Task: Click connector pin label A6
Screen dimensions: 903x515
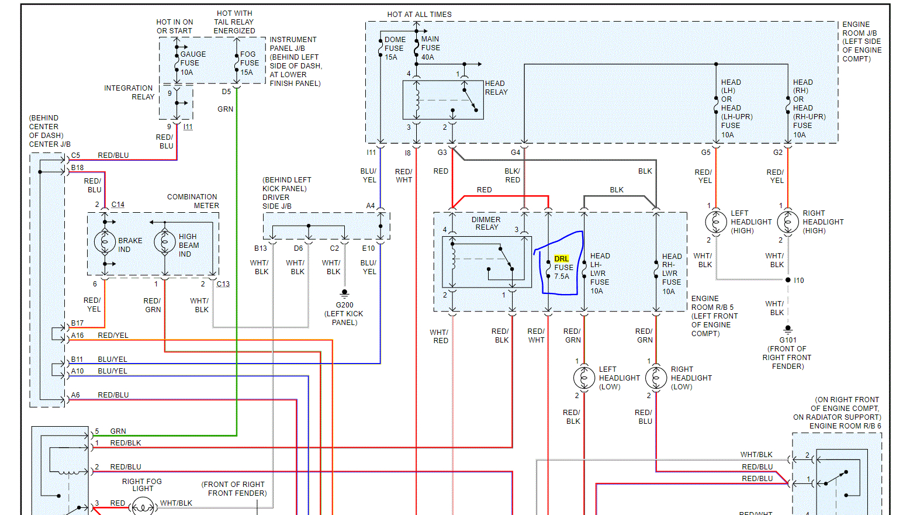Action: tap(75, 395)
